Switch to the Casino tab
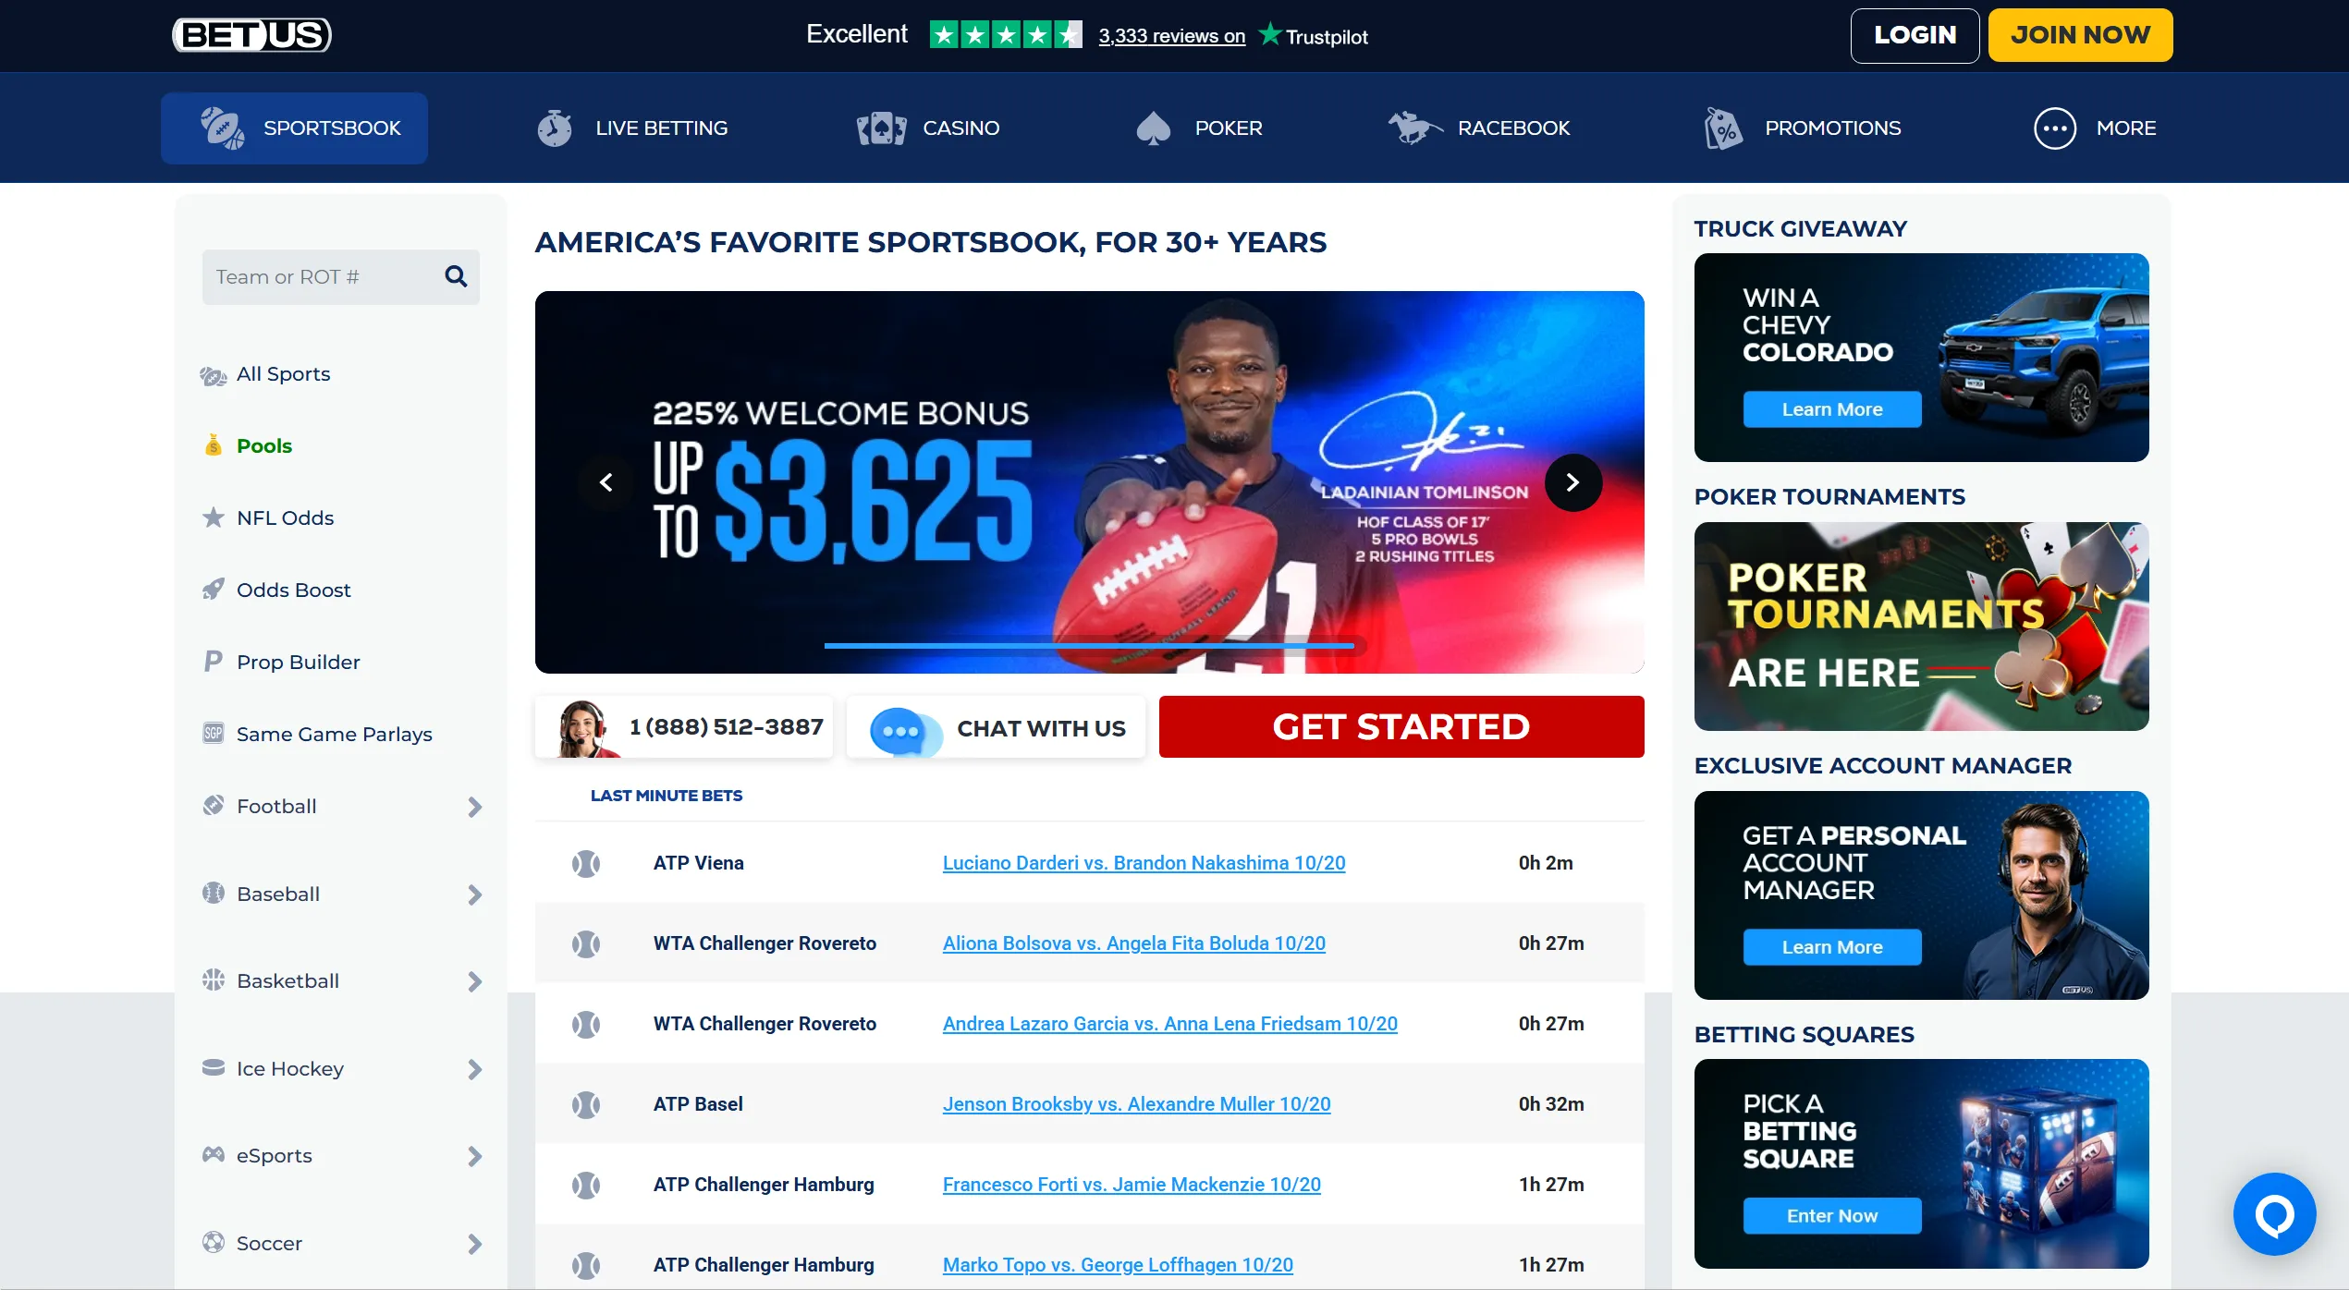This screenshot has height=1290, width=2349. coord(928,128)
